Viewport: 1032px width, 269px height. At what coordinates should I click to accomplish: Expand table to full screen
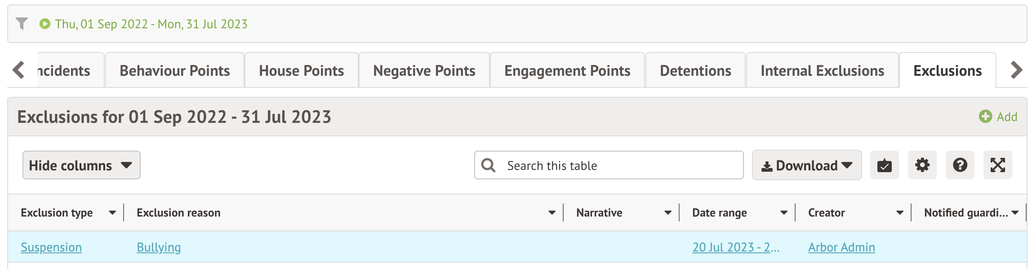[997, 165]
